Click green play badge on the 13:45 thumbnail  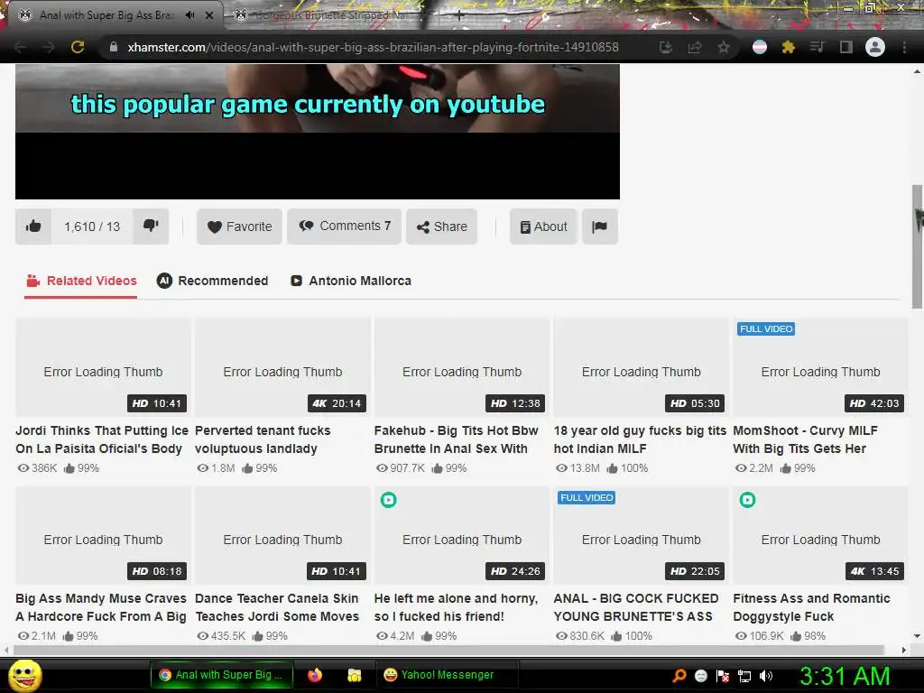[x=747, y=500]
